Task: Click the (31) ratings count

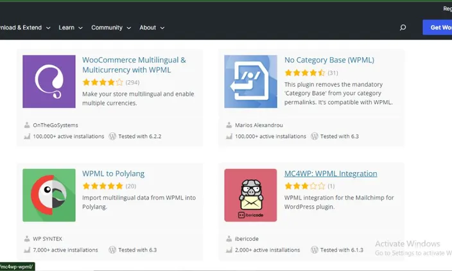Action: point(333,73)
